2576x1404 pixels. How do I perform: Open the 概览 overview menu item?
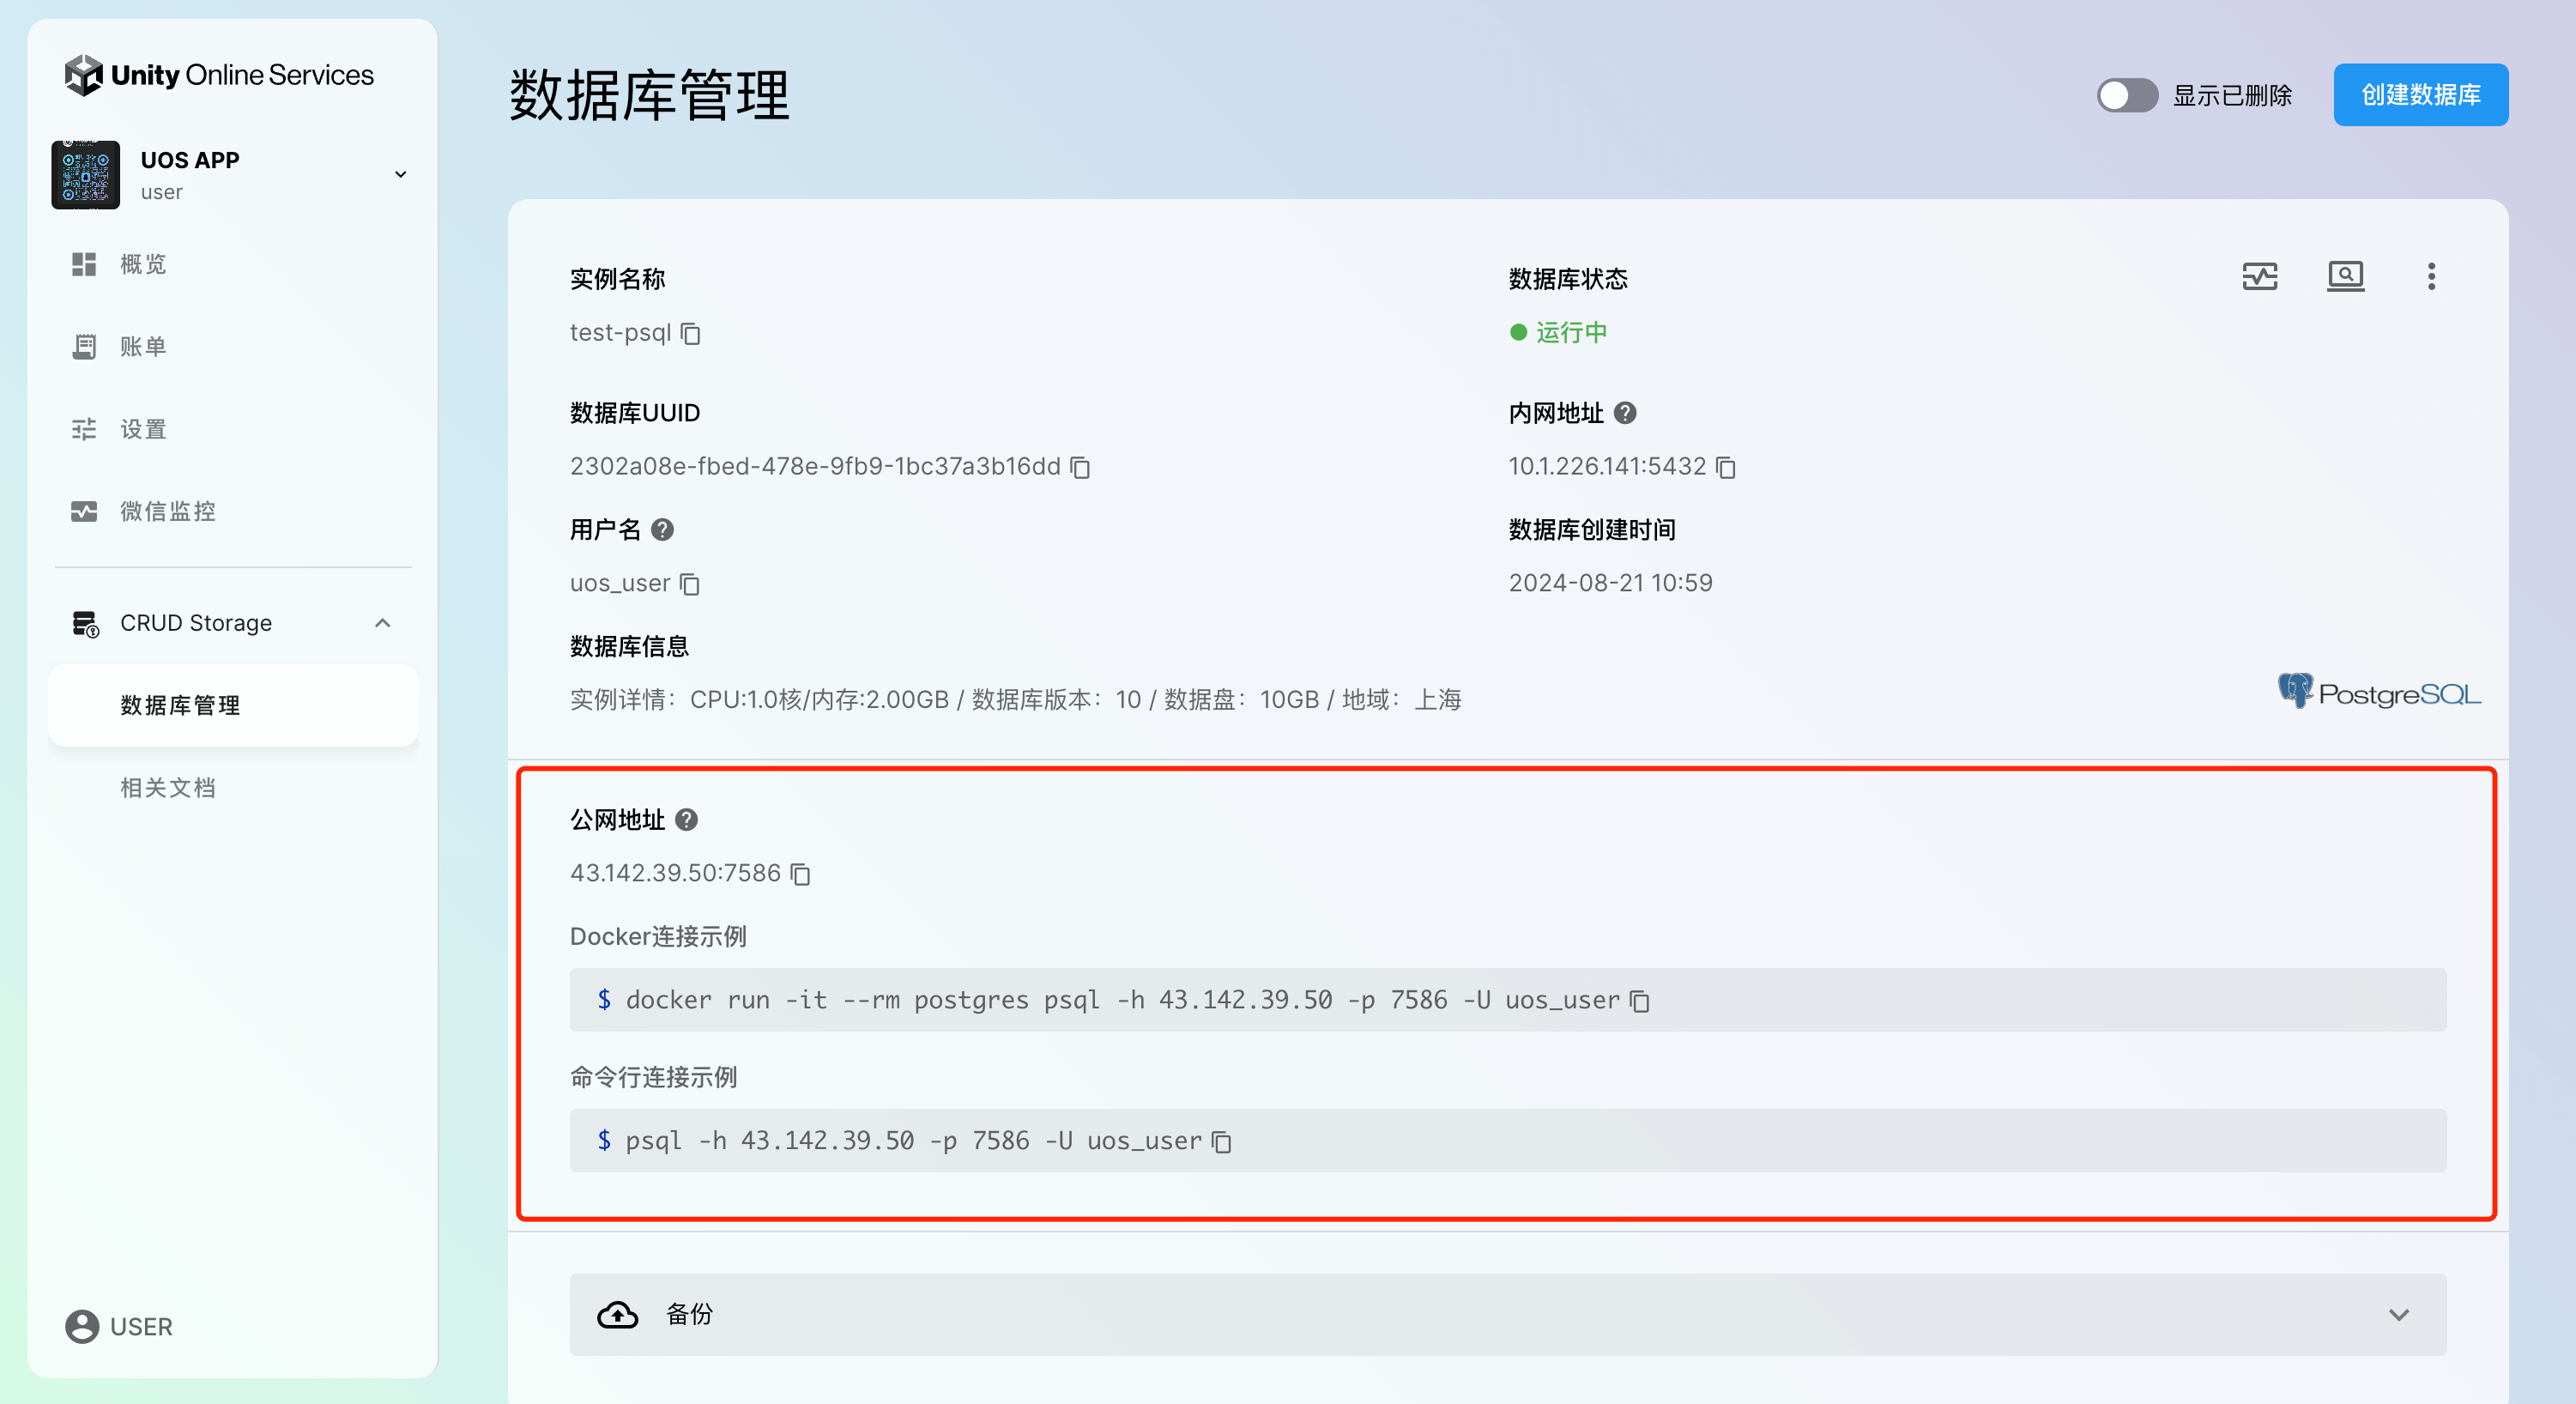143,264
